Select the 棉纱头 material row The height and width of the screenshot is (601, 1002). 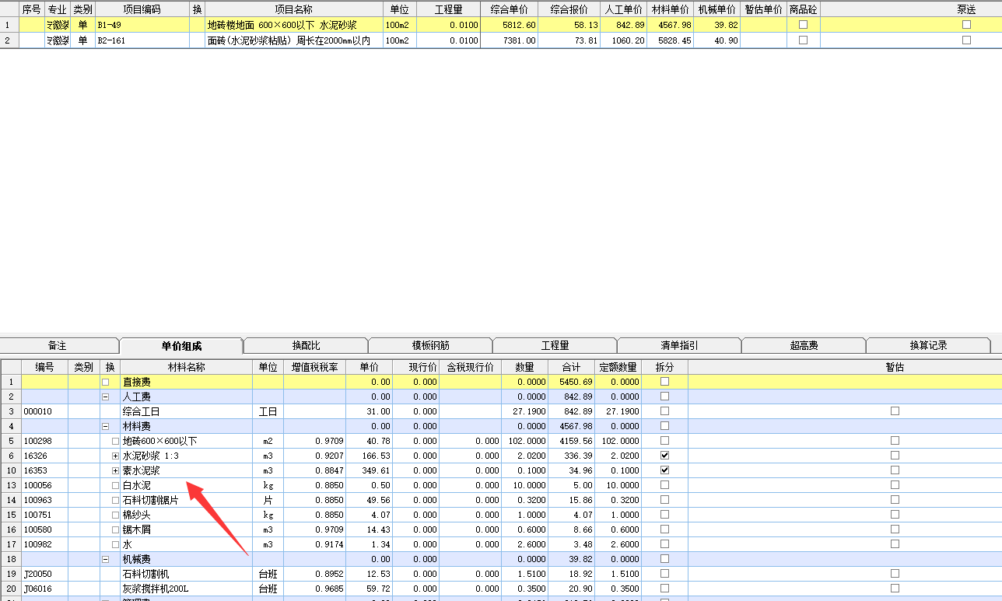(x=137, y=515)
